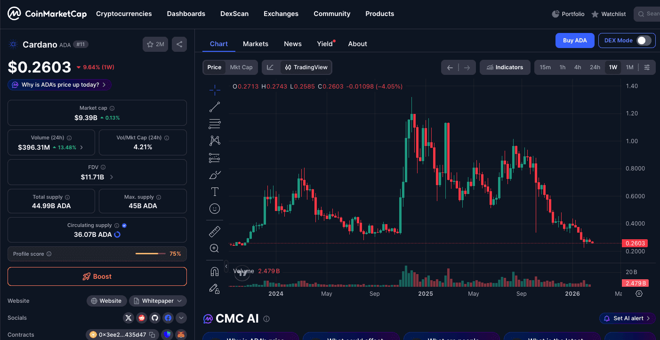Expand the Whitepaper dropdown
This screenshot has width=660, height=340.
[x=158, y=301]
